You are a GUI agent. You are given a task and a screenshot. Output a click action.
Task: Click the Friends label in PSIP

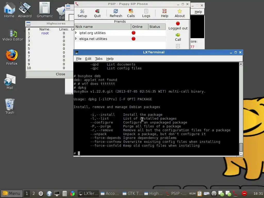coord(120,21)
